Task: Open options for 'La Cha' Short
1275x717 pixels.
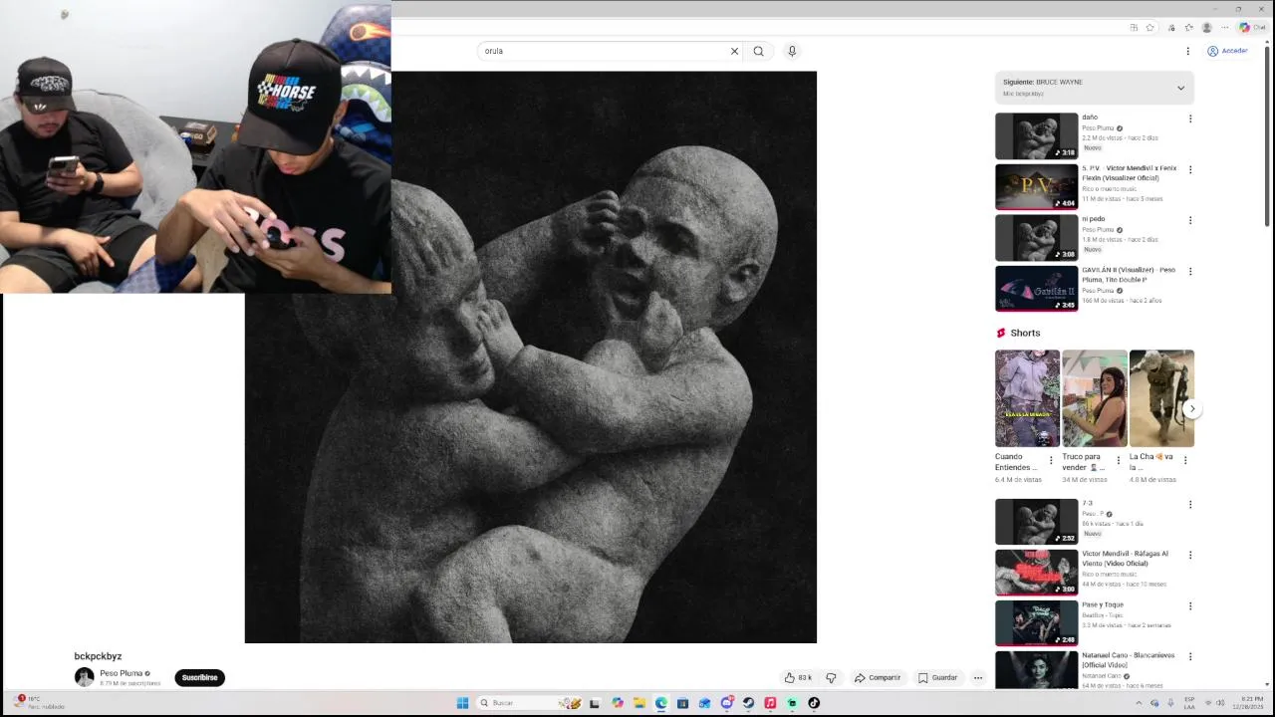Action: (x=1184, y=460)
